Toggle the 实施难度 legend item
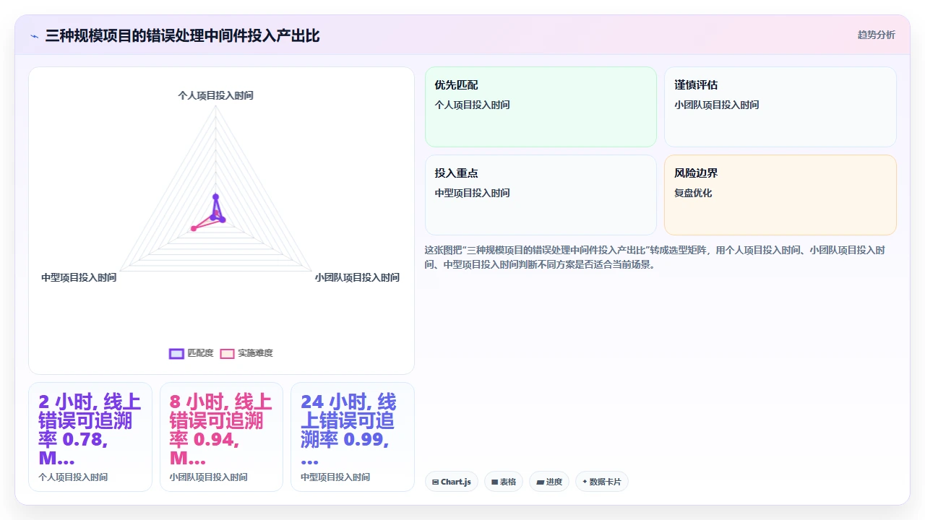925x520 pixels. [246, 353]
